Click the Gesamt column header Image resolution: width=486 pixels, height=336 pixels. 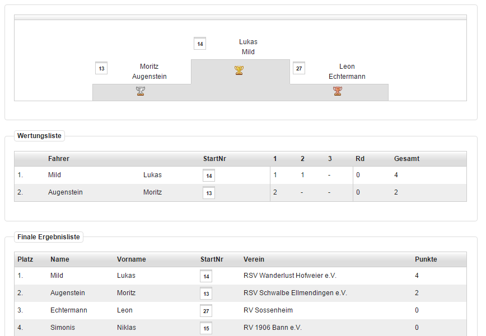(406, 159)
